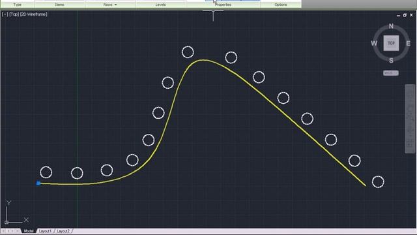Viewport: 417px width, 235px height.
Task: Close the drawing viewport window
Action: [411, 15]
